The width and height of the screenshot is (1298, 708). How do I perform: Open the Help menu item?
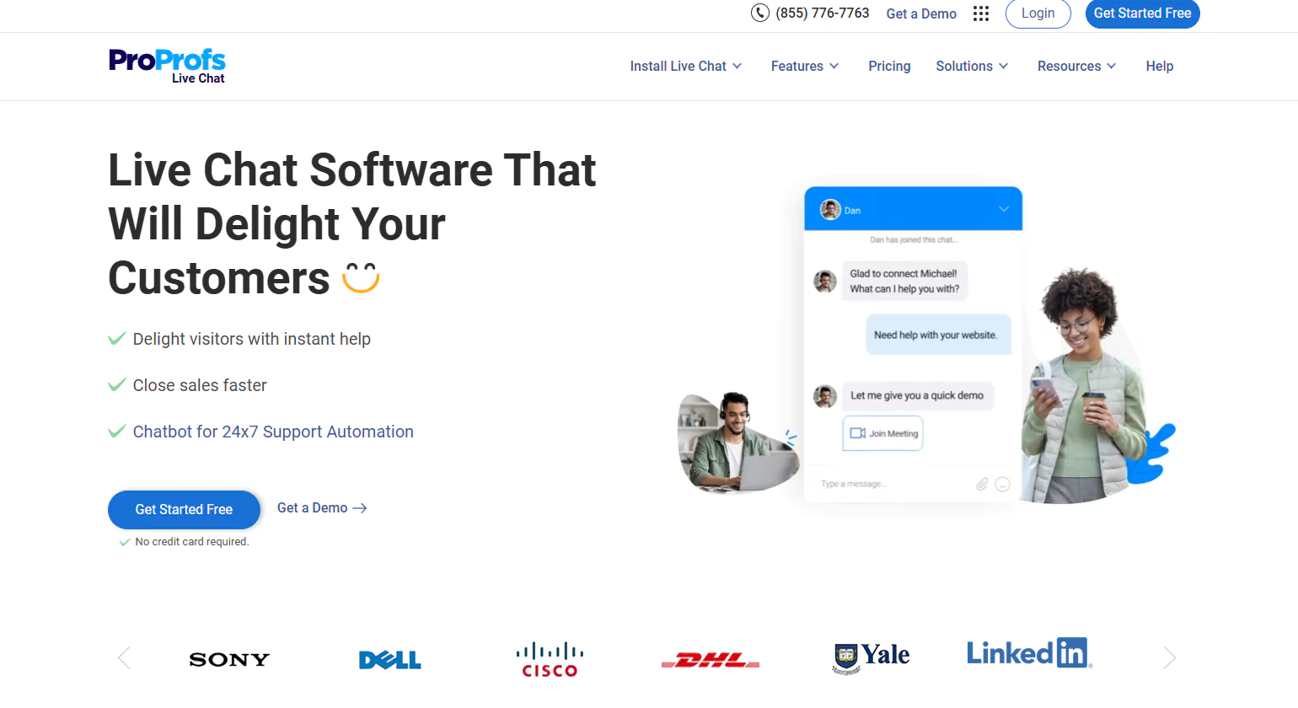1159,66
